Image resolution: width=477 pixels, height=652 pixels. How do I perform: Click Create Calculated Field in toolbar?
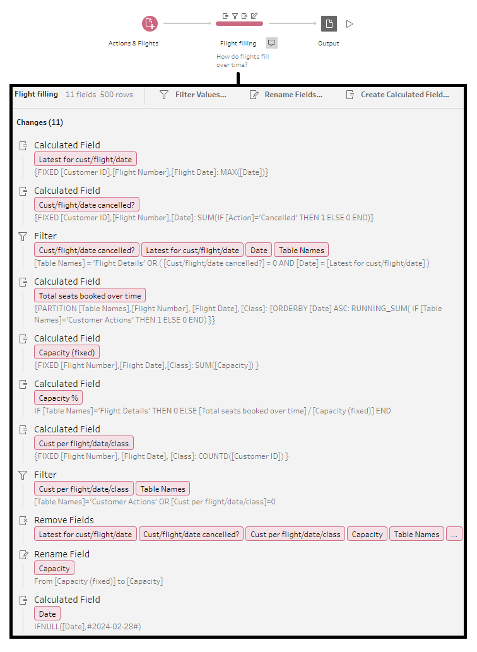397,95
